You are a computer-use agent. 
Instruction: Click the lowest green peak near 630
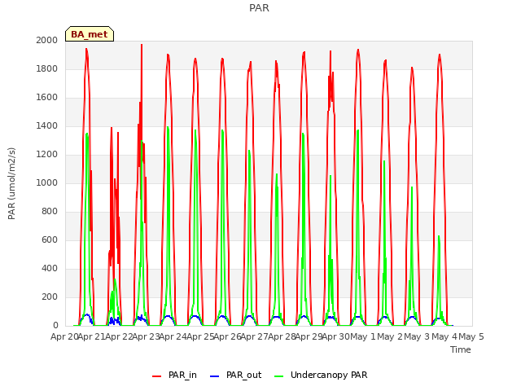click(439, 236)
